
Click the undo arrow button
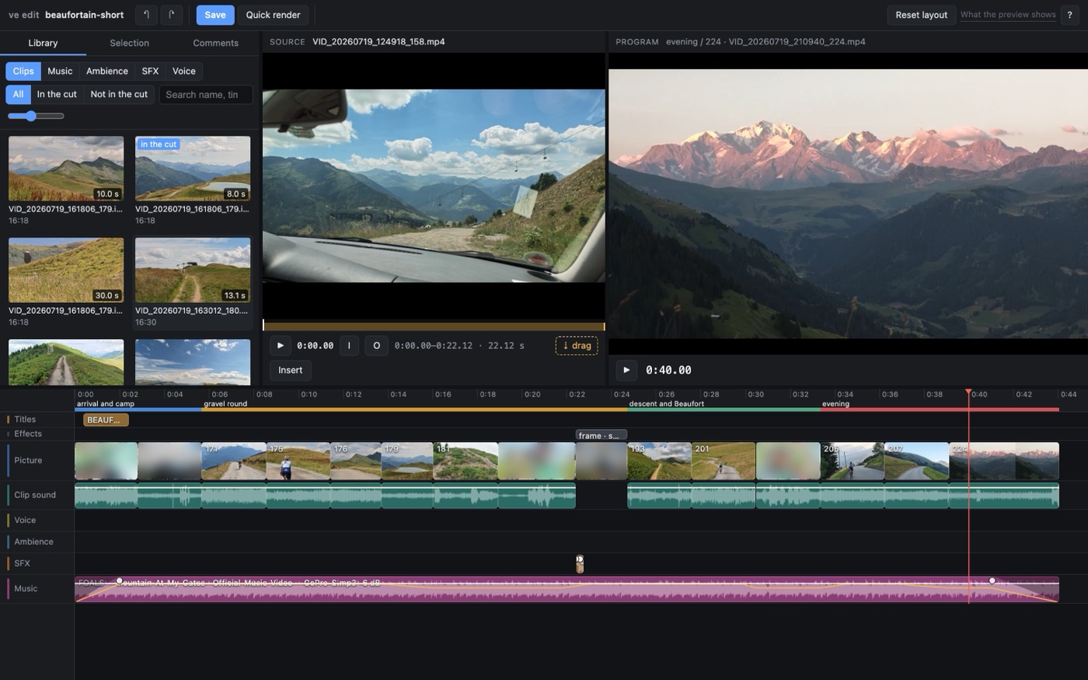tap(146, 15)
